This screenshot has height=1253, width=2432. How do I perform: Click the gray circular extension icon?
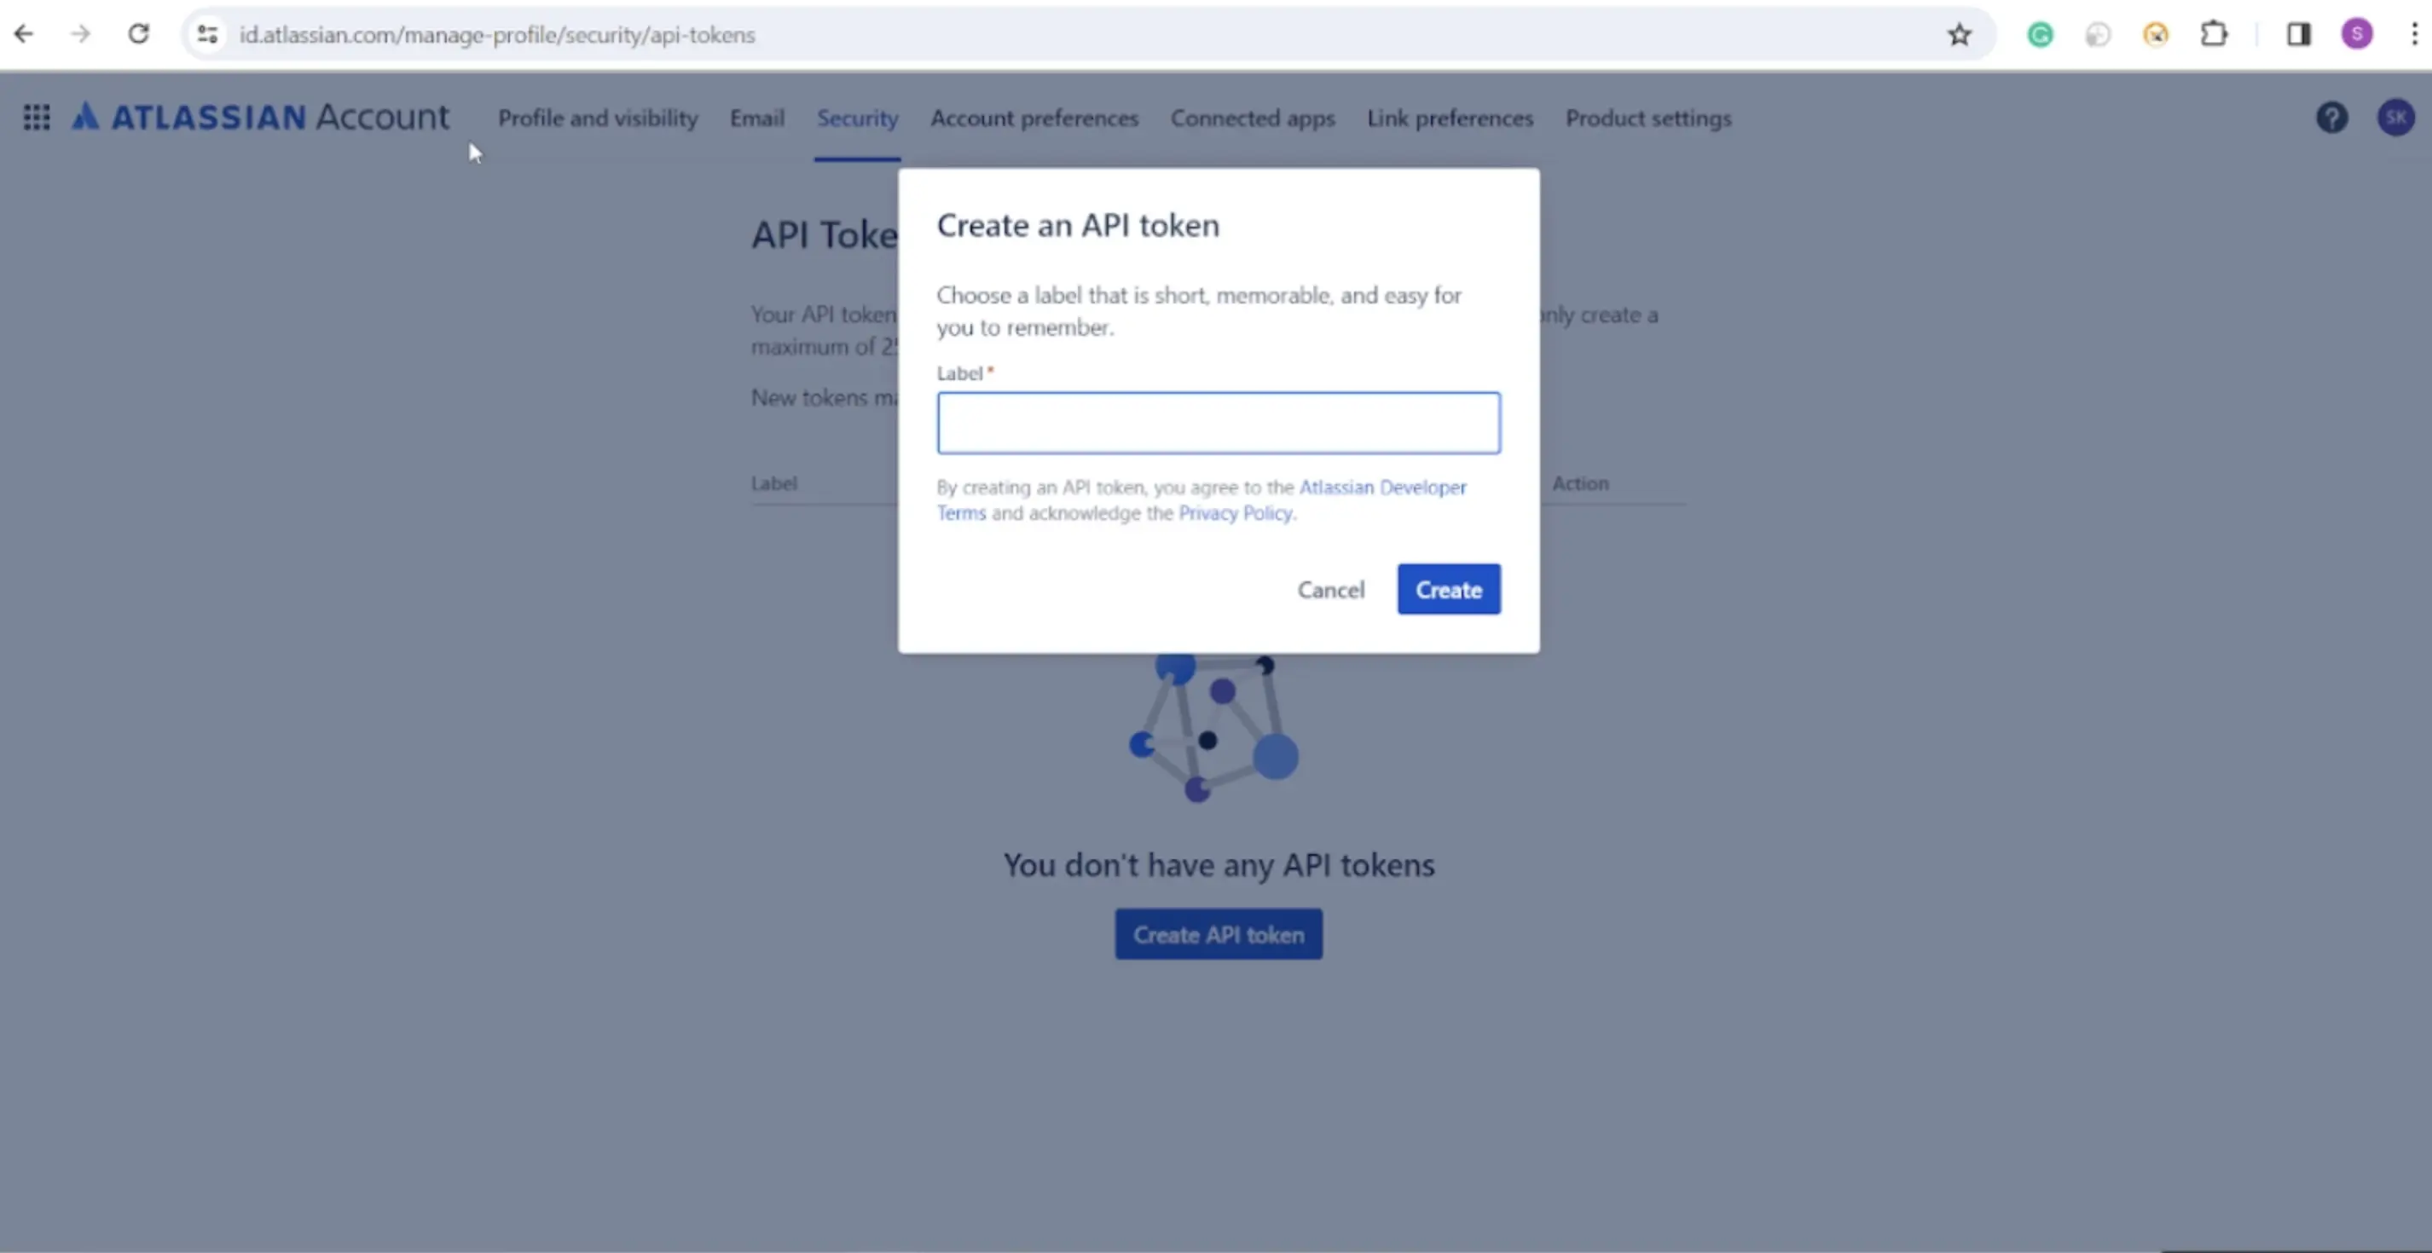[2098, 35]
